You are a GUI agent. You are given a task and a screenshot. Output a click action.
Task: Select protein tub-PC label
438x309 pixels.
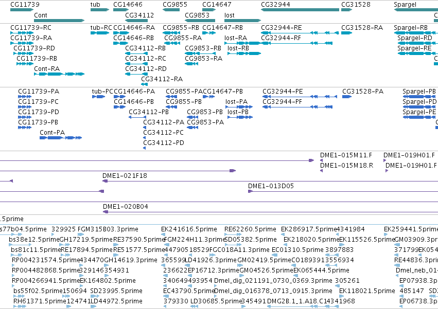pyautogui.click(x=102, y=92)
